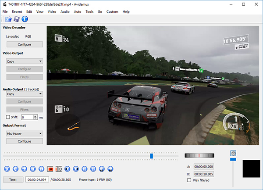Screen dimensions: 263x190
Task: Show video information with the blue info icon
Action: coord(25,19)
